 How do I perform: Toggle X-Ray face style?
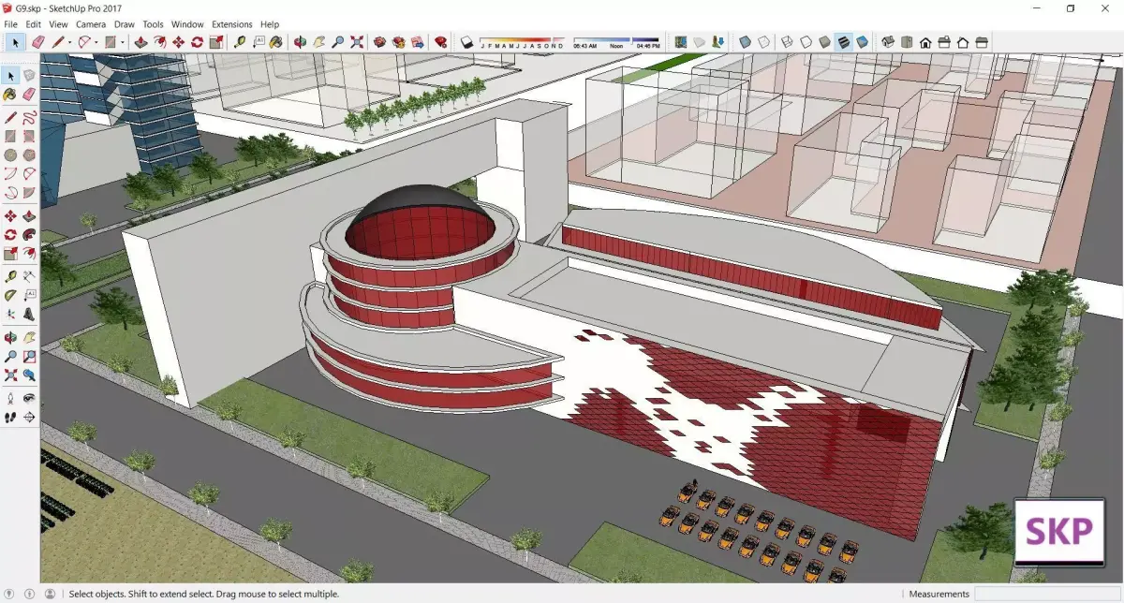745,42
